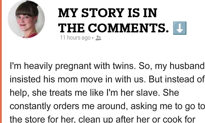The height and width of the screenshot is (123, 205).
Task: Click the friends audience icon
Action: [98, 39]
